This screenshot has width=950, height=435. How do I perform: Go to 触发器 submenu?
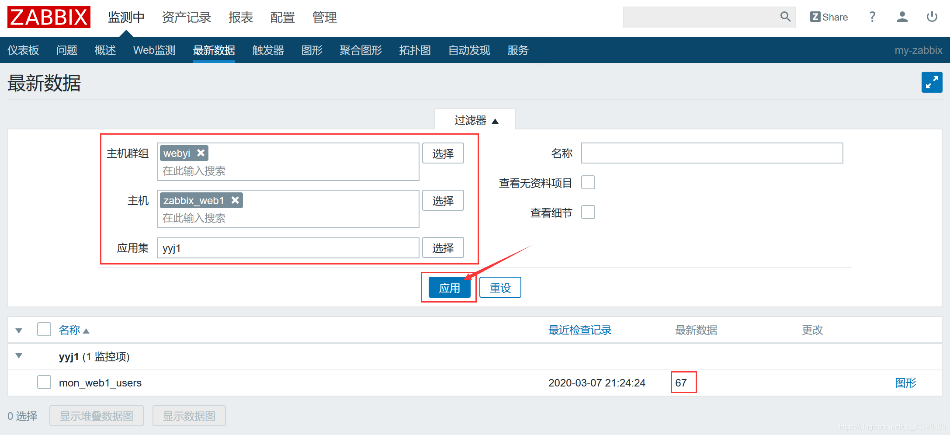[268, 50]
